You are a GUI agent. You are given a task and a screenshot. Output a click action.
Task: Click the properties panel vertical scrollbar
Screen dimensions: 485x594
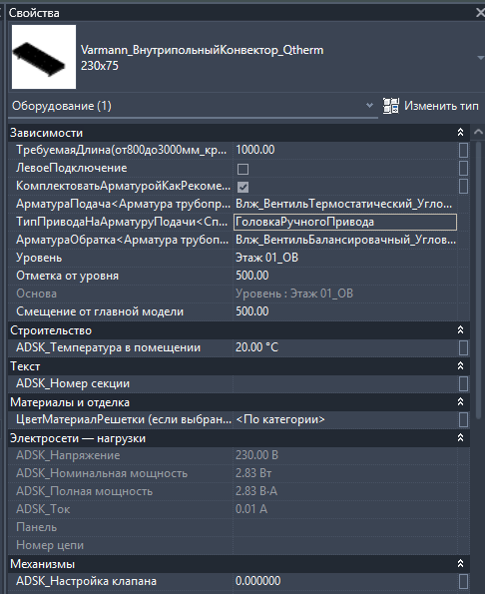[478, 281]
